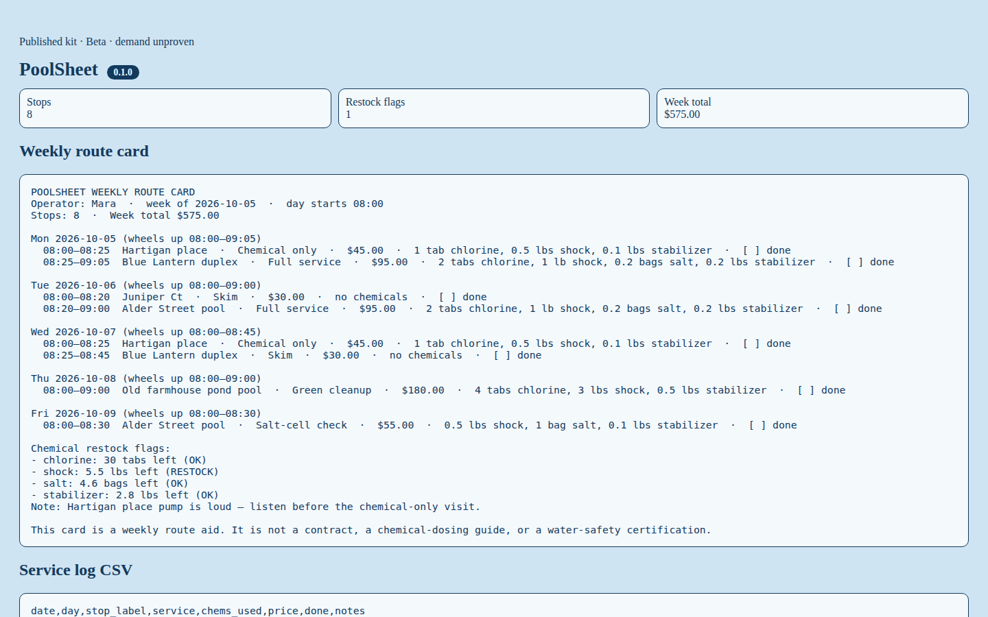The width and height of the screenshot is (988, 617).
Task: Click 'salt: 4.6 bags left (OK)' line
Action: [110, 483]
